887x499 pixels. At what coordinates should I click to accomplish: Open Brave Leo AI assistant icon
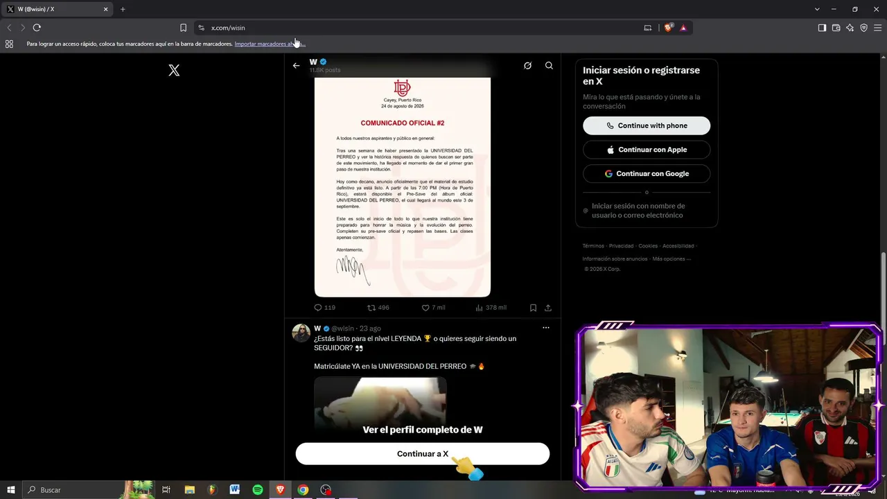(x=850, y=28)
